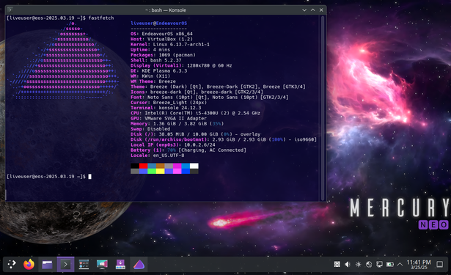Open the volume control in tray

tap(348, 264)
